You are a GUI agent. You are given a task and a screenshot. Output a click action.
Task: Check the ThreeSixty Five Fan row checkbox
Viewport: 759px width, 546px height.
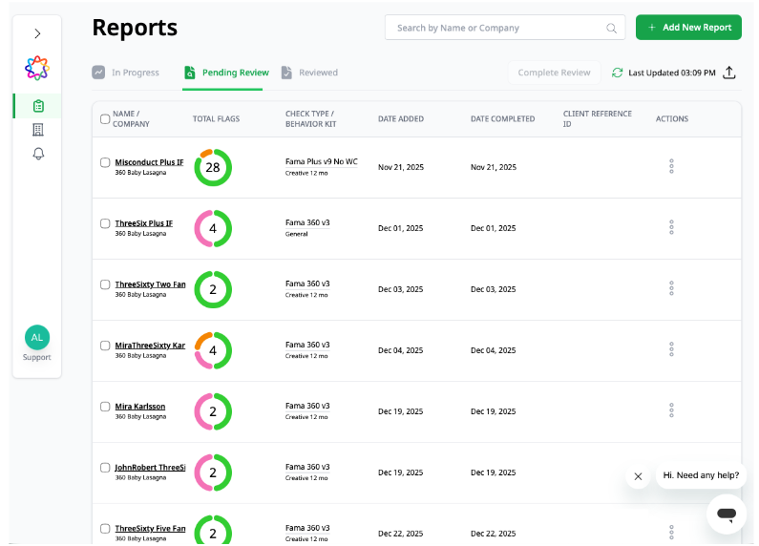(x=105, y=529)
